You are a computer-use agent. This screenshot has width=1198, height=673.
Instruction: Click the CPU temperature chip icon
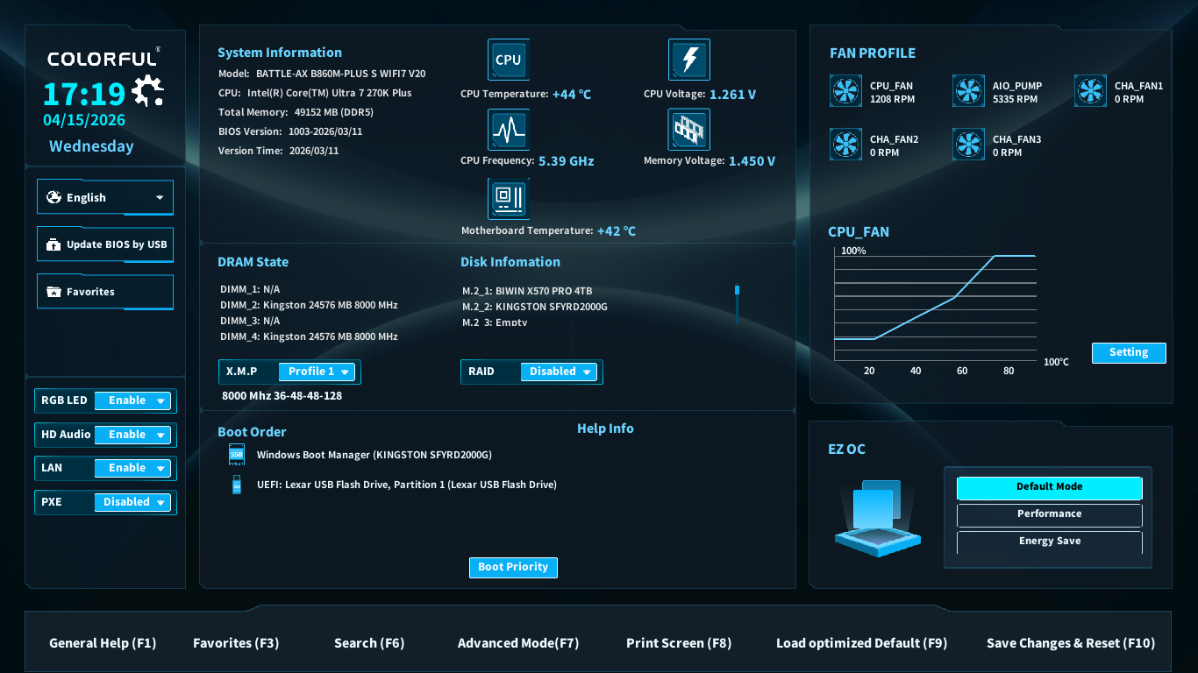coord(508,60)
